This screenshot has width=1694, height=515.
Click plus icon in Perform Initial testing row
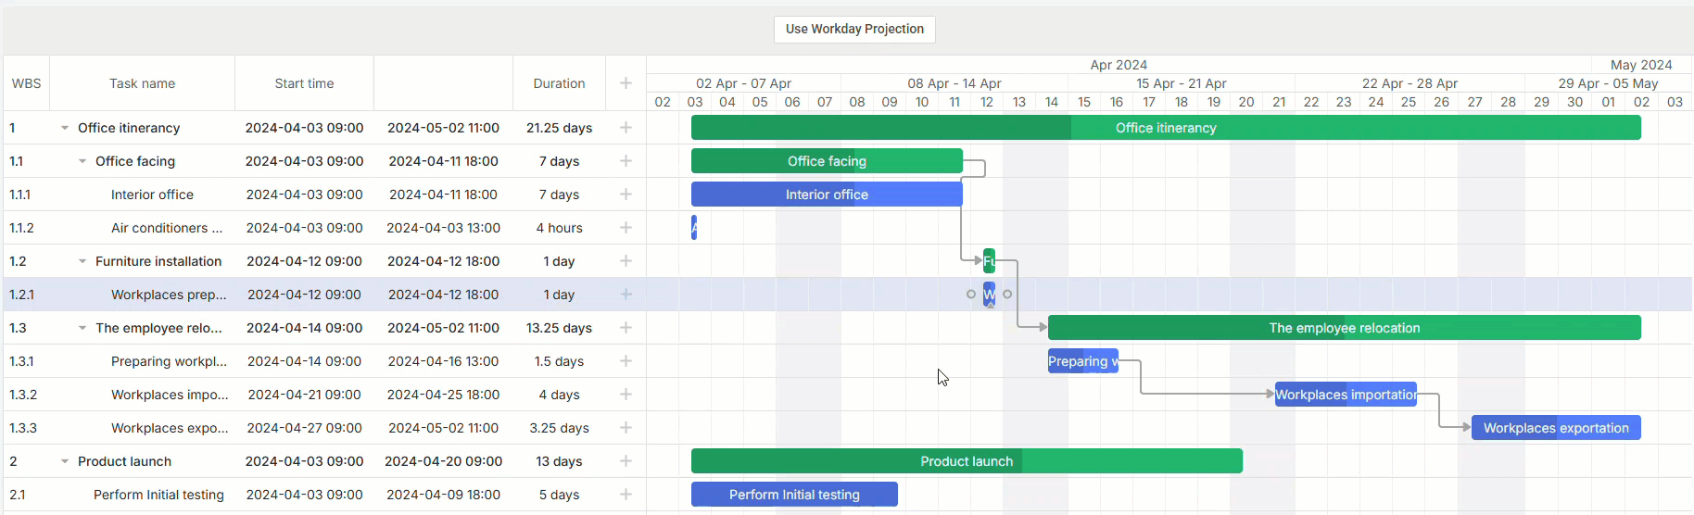click(626, 495)
